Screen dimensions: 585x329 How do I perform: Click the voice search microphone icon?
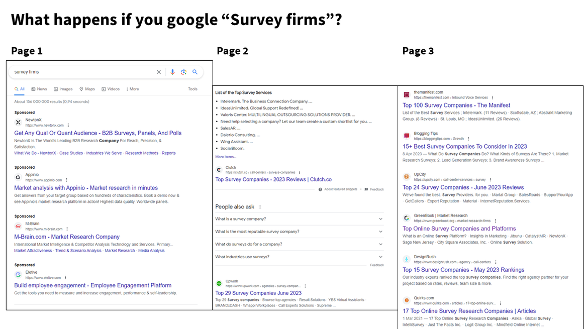coord(172,72)
